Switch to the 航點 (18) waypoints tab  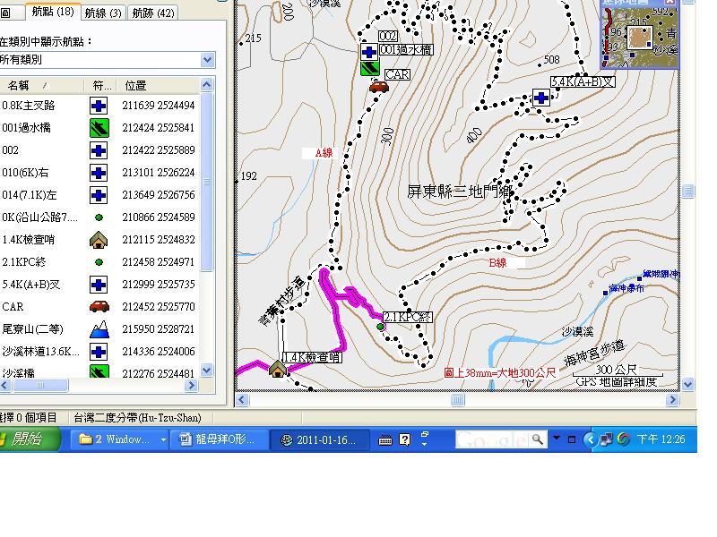tap(53, 12)
